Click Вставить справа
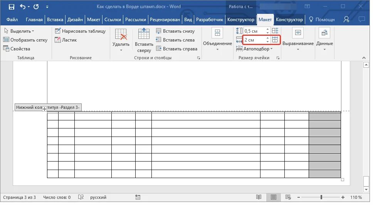 click(177, 49)
